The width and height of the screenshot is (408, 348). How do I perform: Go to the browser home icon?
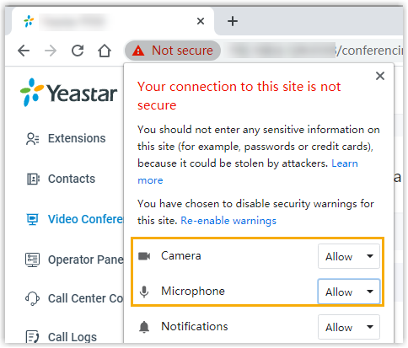(x=105, y=51)
